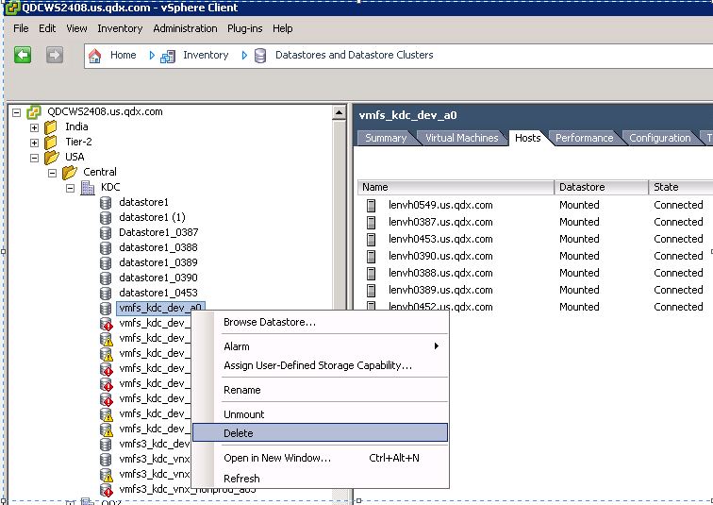Click host icon for lenvh0549.us.qdx.com
The height and width of the screenshot is (505, 713).
[x=371, y=206]
